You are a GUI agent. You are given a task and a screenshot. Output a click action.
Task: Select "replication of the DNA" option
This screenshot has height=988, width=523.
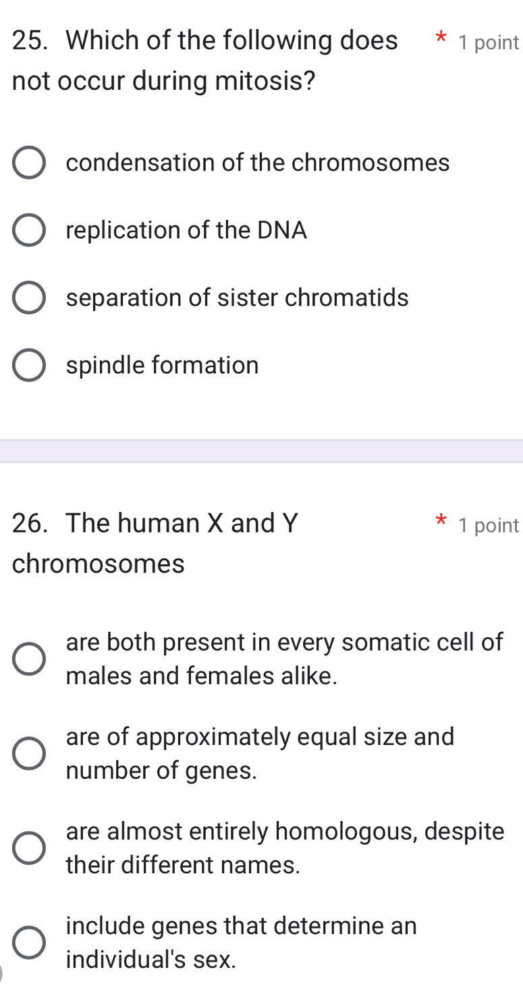28,229
